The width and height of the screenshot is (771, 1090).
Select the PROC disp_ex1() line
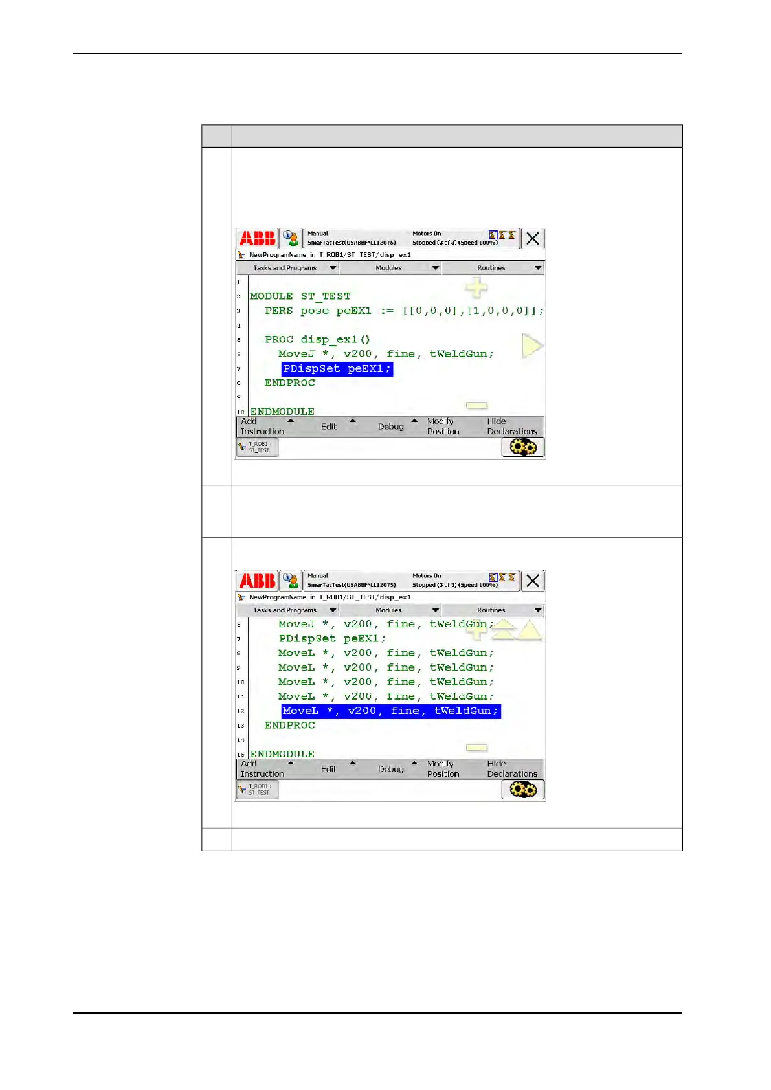[317, 340]
